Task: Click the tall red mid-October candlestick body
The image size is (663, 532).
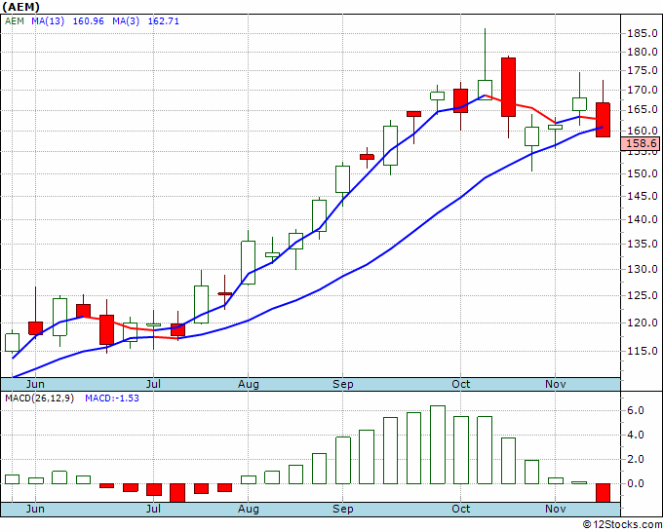Action: pyautogui.click(x=508, y=87)
